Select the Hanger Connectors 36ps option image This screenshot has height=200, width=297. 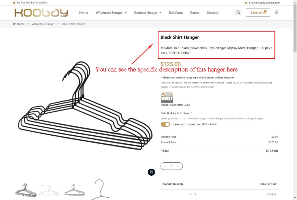167,97
